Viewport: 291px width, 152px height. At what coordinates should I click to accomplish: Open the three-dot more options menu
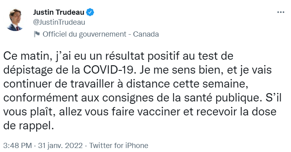[281, 12]
